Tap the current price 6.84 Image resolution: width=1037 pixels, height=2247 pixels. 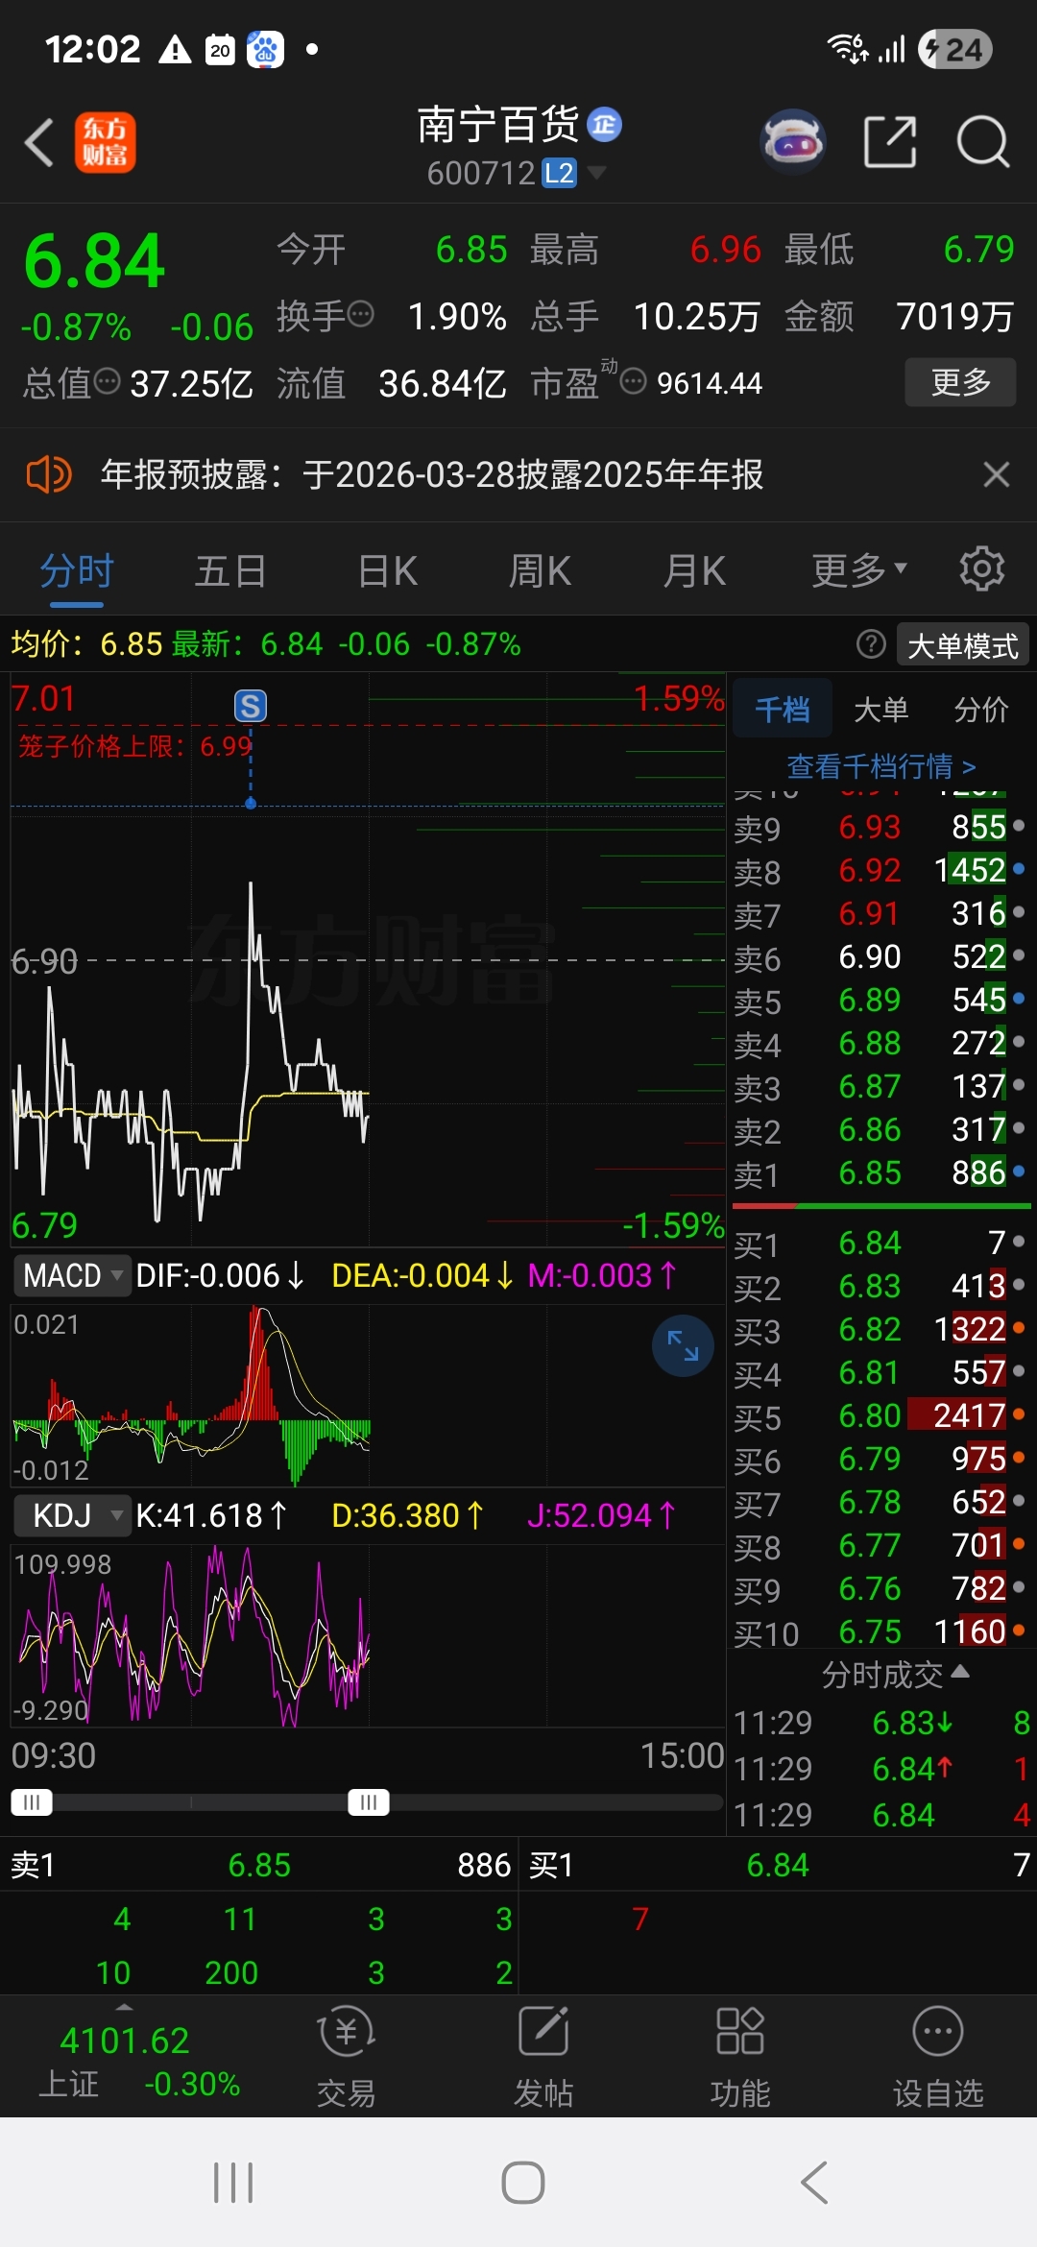click(x=94, y=261)
